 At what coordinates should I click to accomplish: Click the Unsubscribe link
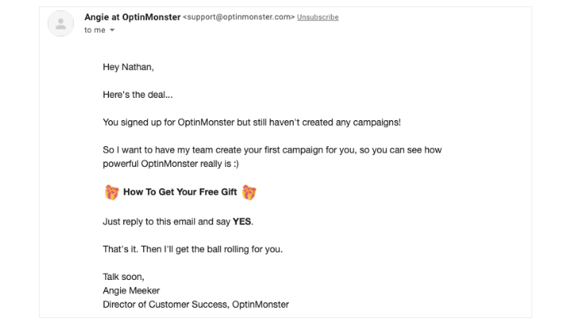317,17
